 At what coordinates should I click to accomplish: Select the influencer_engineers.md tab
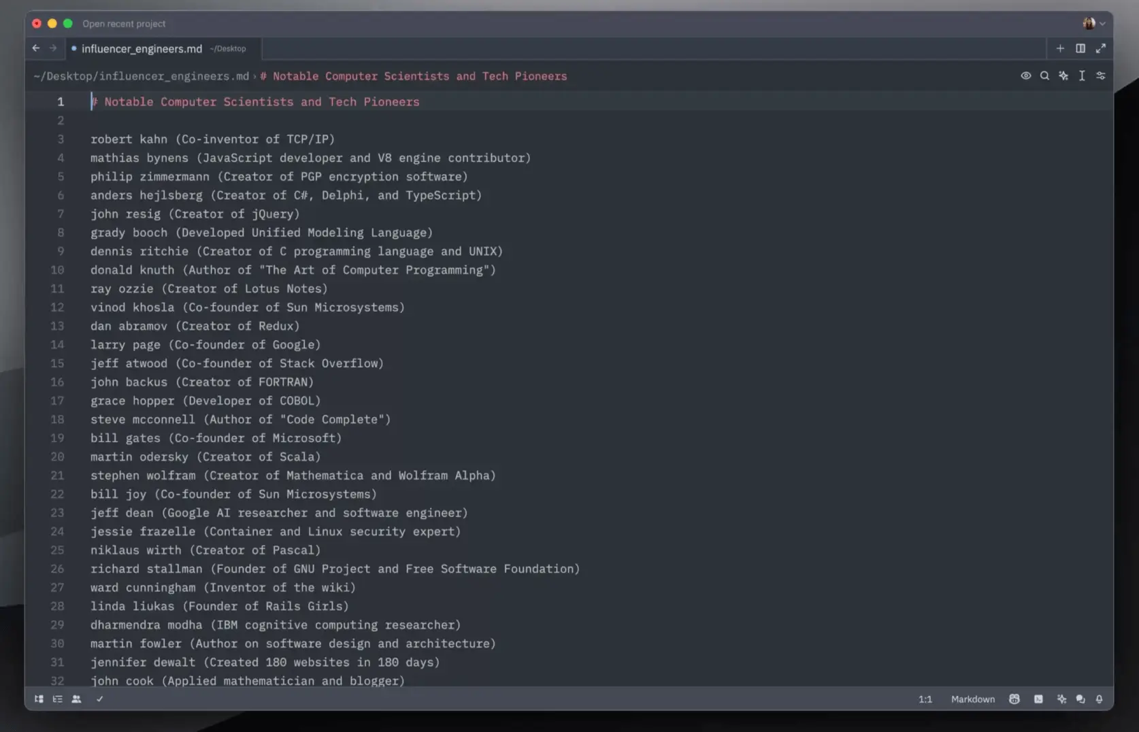pyautogui.click(x=142, y=48)
